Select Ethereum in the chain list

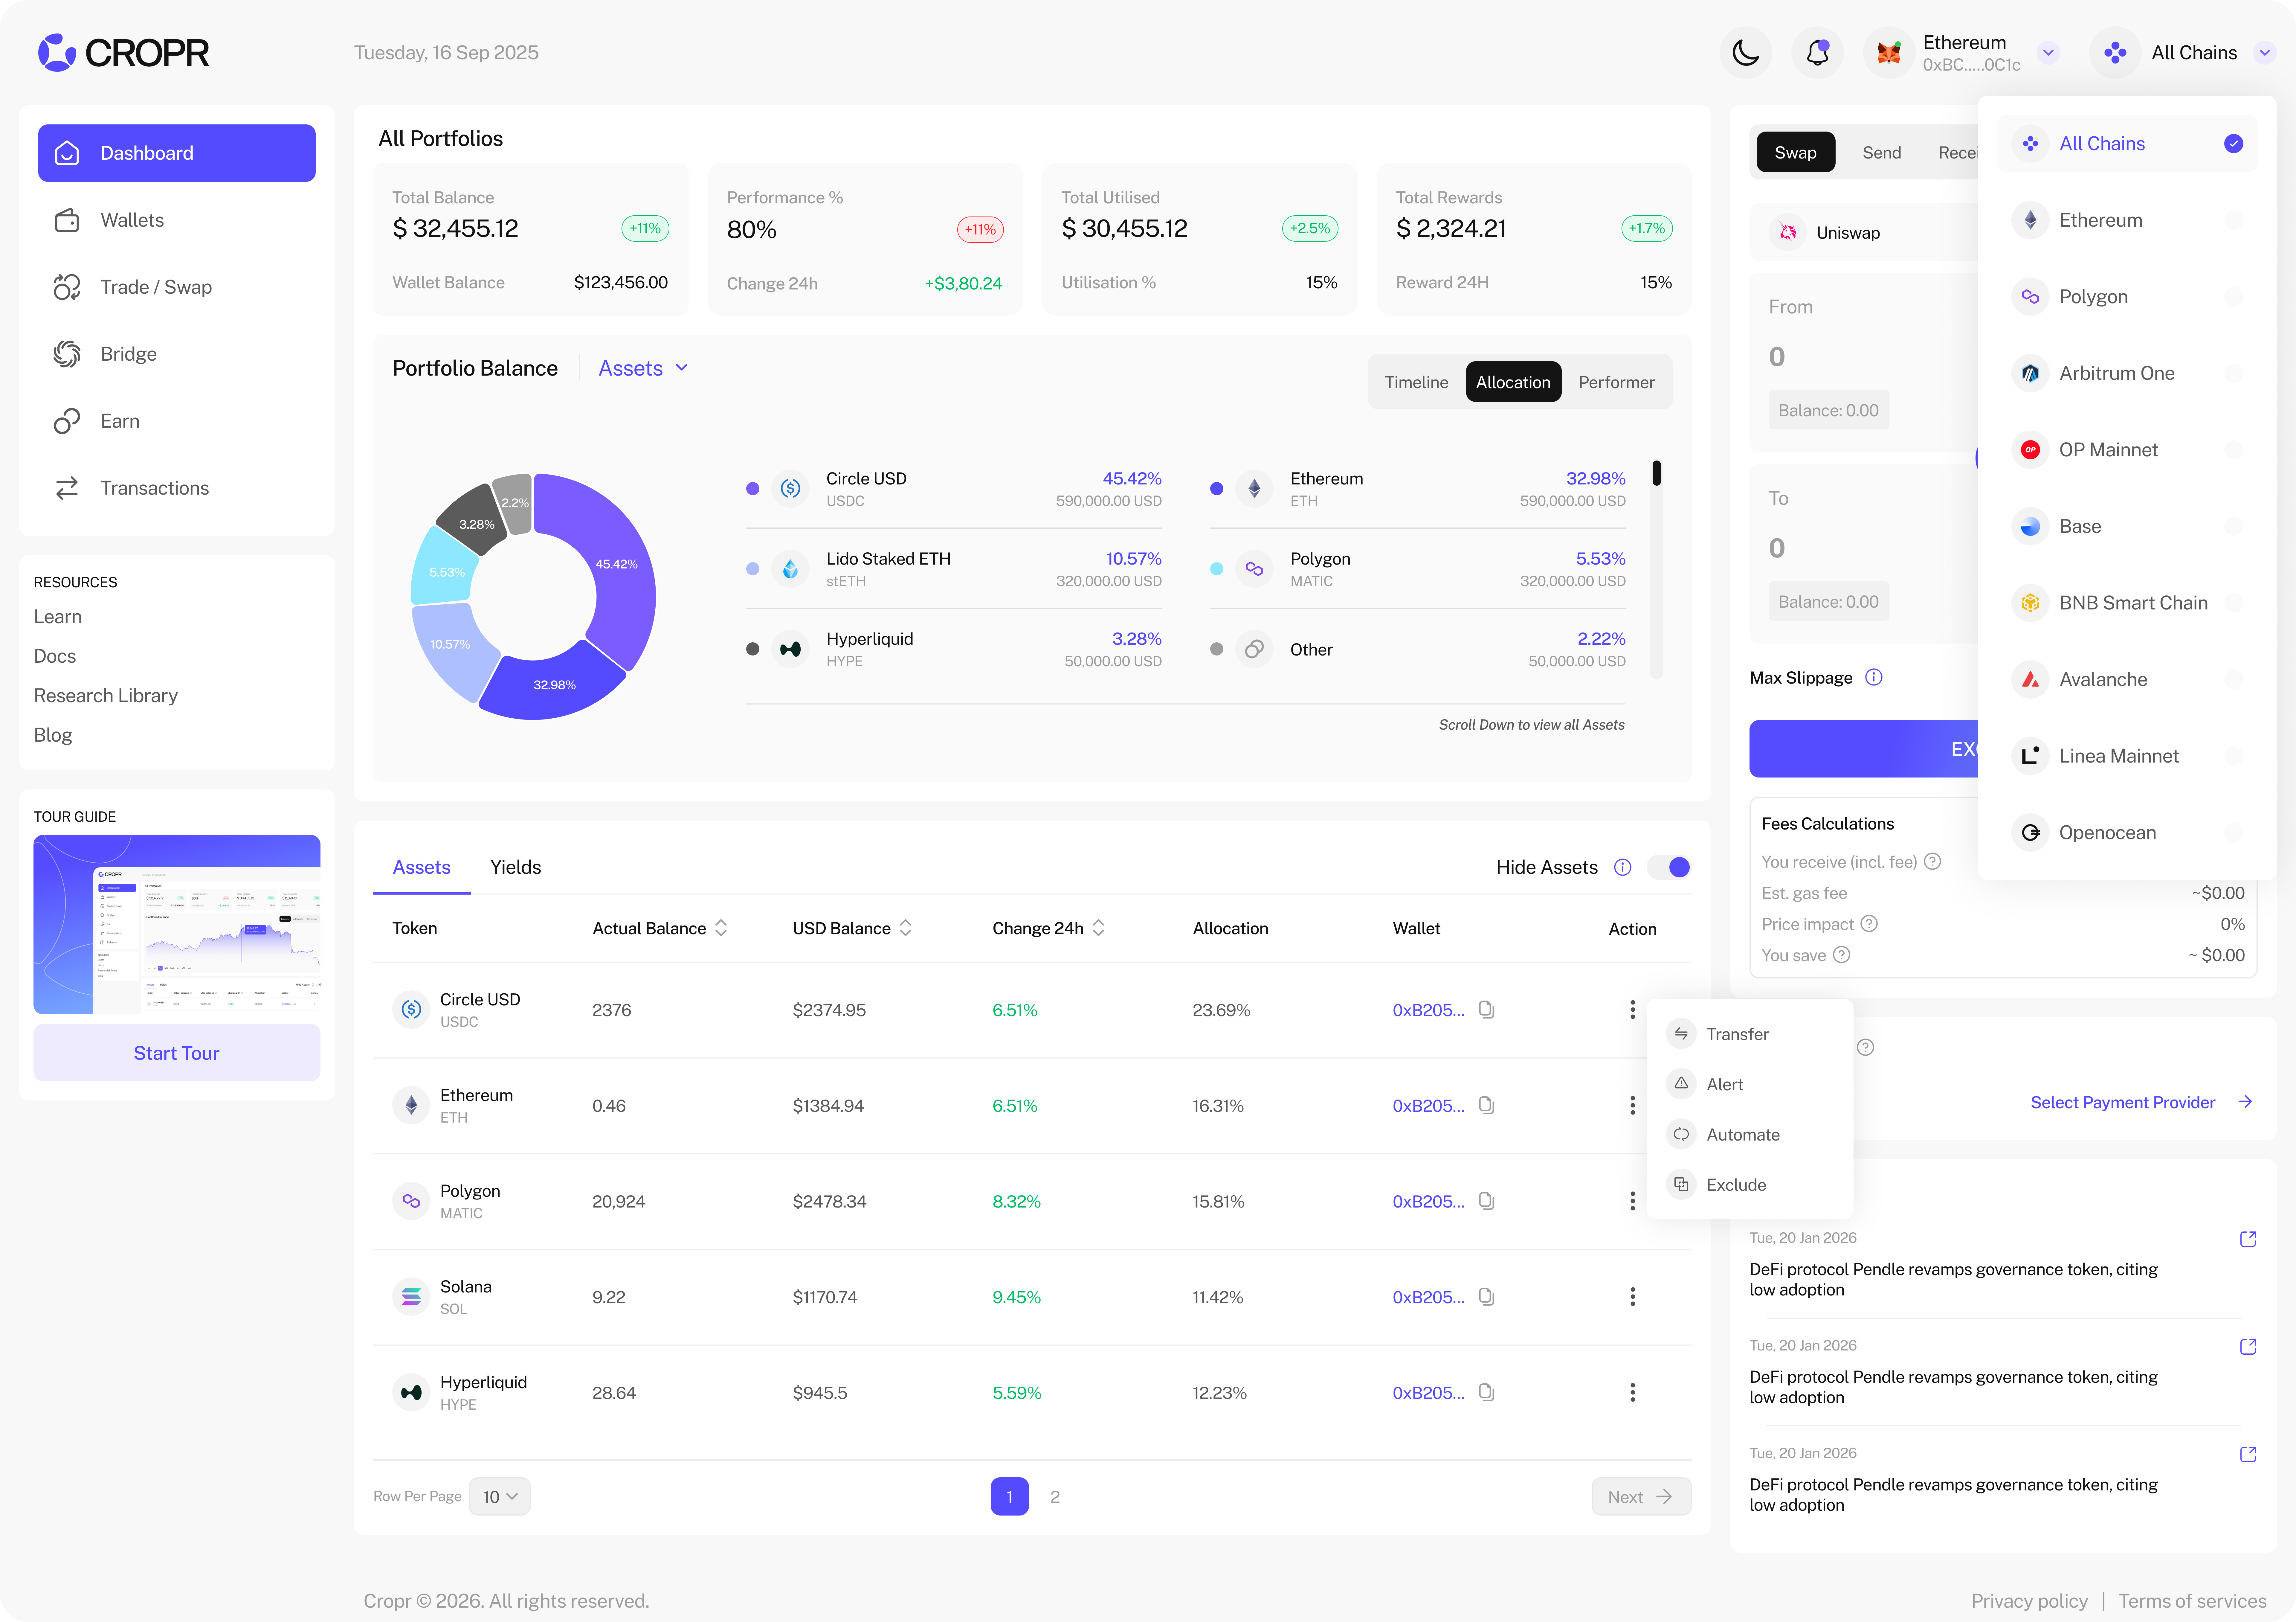pyautogui.click(x=2127, y=220)
